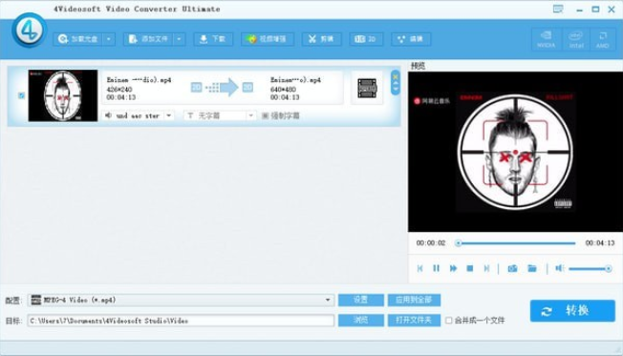Viewport: 623px width, 356px height.
Task: Open the Edit effects tool
Action: click(411, 39)
